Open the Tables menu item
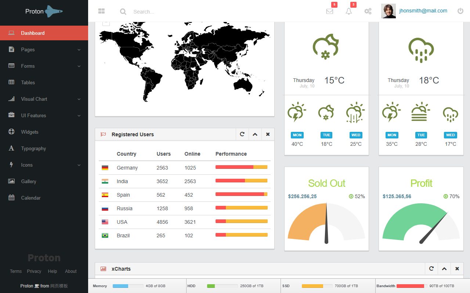This screenshot has height=293, width=470. (44, 82)
